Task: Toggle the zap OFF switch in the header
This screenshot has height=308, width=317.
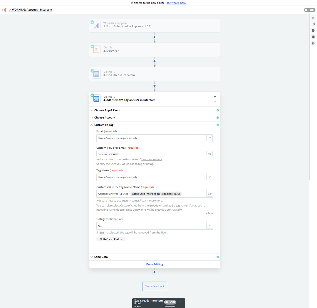Action: click(x=310, y=10)
